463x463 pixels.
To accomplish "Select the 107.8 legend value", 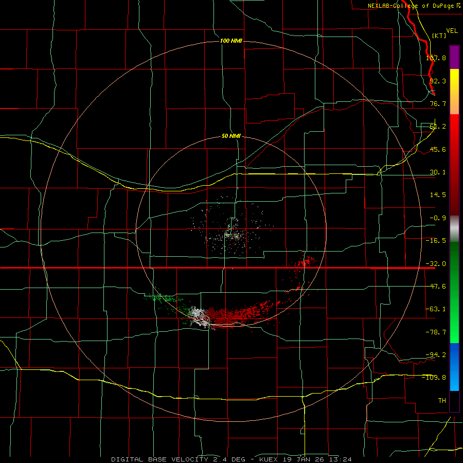I will (x=436, y=58).
